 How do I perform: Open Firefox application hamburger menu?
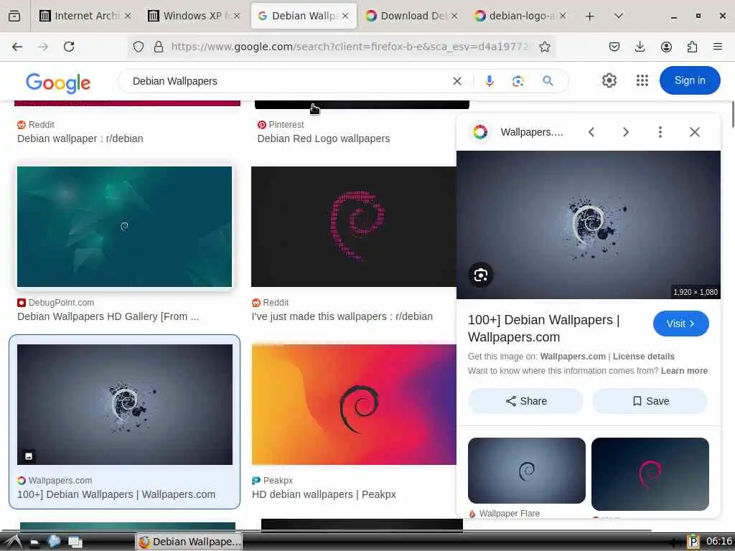[x=718, y=47]
